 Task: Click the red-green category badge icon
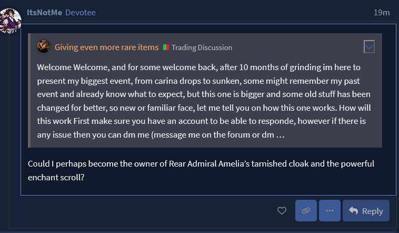pyautogui.click(x=166, y=47)
